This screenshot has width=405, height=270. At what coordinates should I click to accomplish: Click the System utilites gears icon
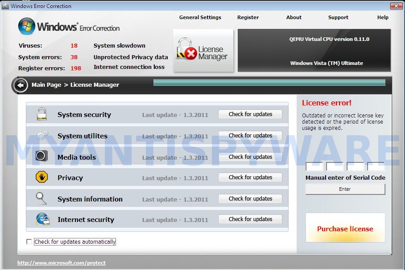42,135
